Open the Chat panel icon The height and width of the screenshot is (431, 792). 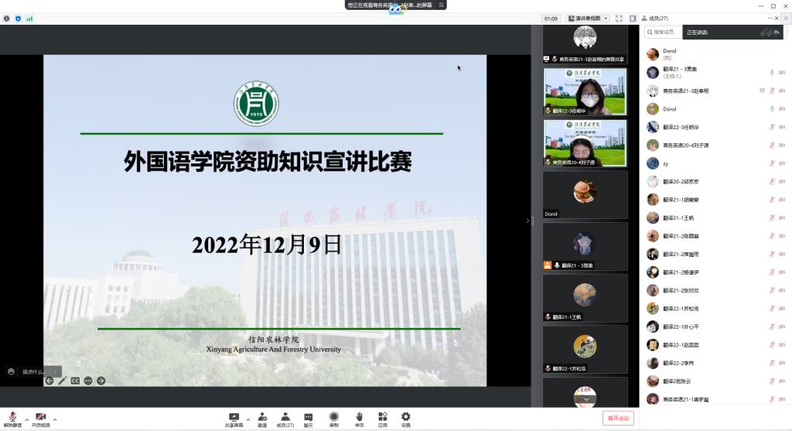(x=308, y=419)
